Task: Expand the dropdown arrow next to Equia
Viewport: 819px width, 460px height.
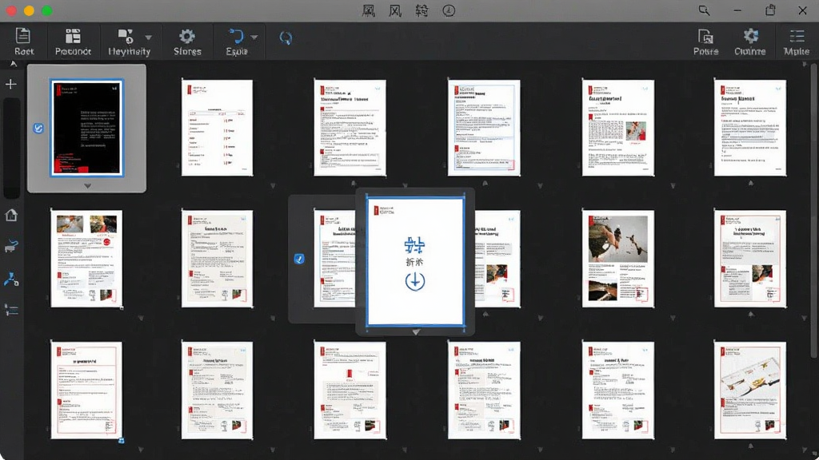Action: point(254,38)
